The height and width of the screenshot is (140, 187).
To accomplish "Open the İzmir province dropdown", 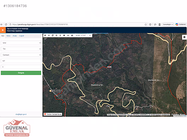I will (x=21, y=43).
